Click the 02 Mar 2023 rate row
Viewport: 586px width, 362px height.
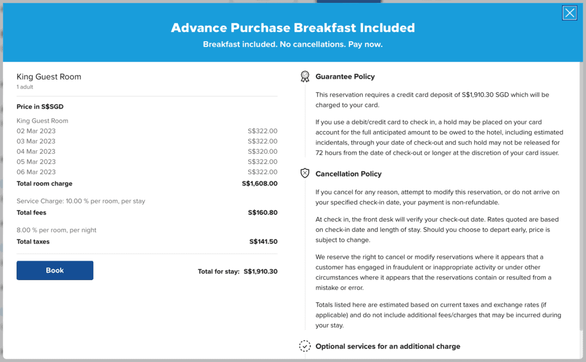click(36, 131)
